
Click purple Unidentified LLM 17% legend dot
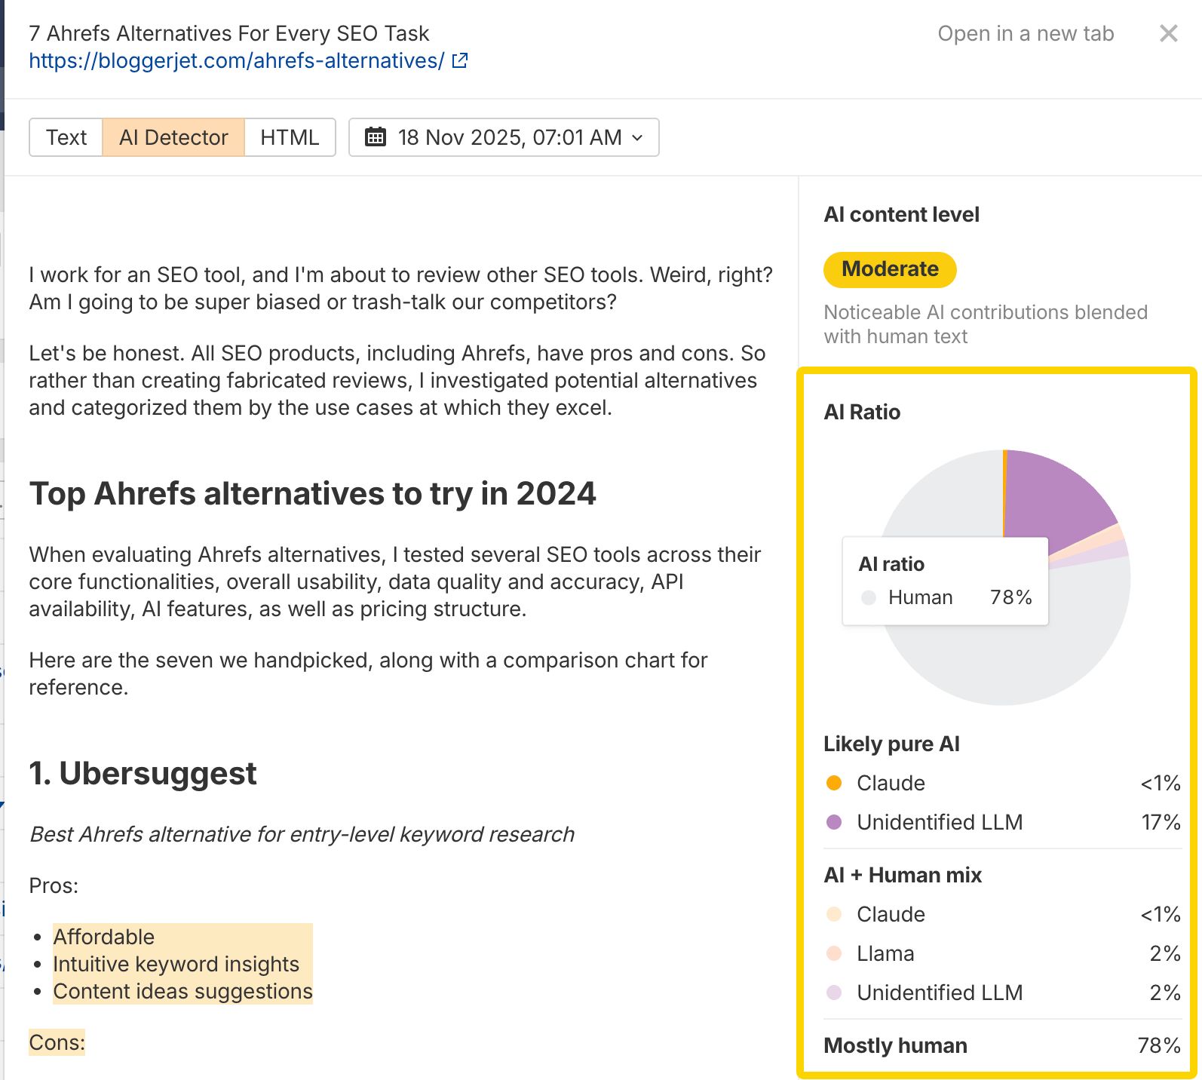coord(834,822)
